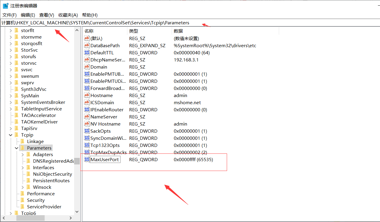Click the folder icon beside Security
The width and height of the screenshot is (380, 222).
click(x=22, y=200)
